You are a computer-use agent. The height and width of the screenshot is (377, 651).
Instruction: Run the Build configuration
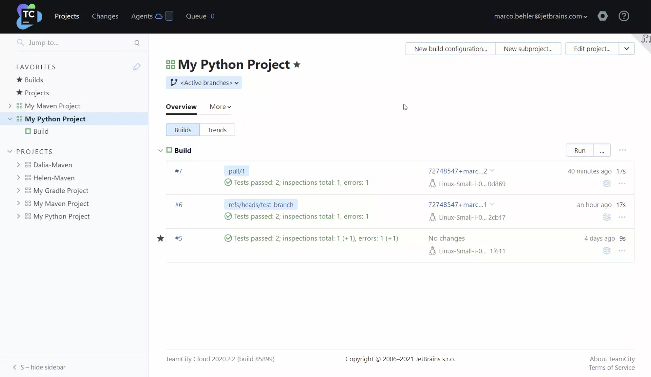click(579, 150)
